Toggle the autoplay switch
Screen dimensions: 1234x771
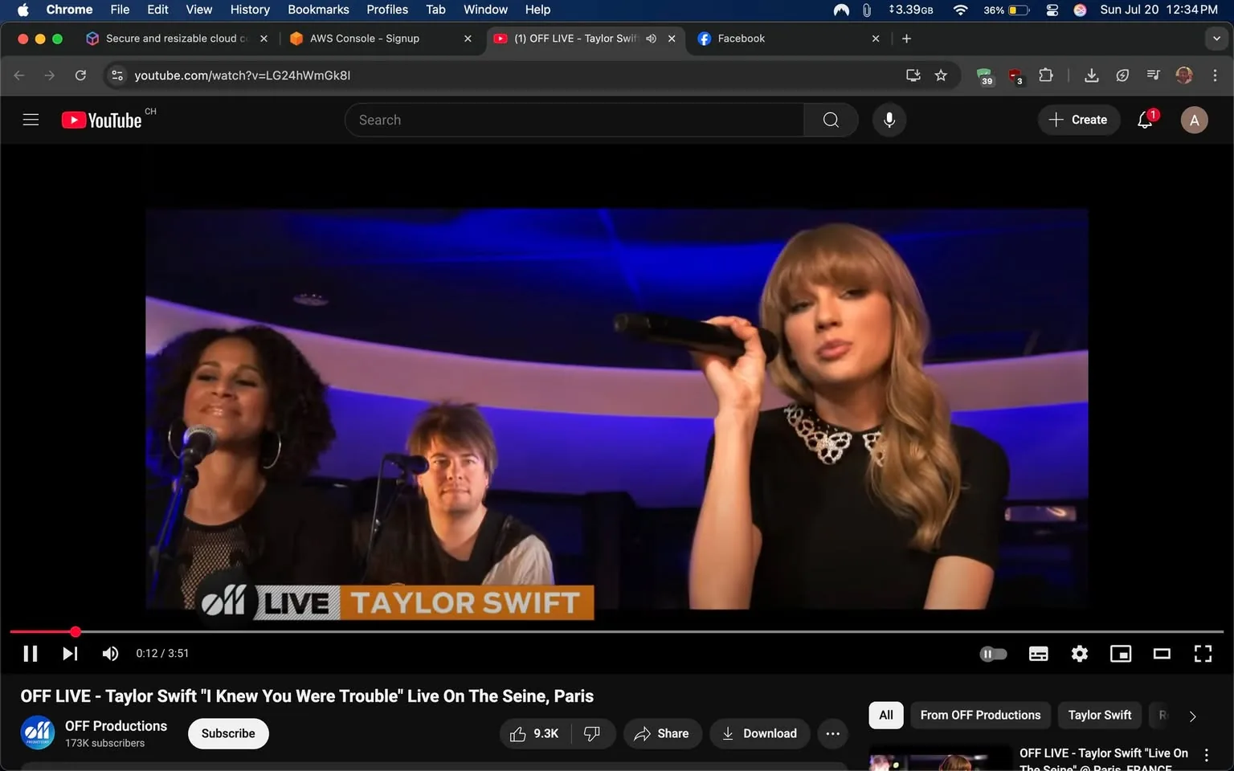(x=993, y=654)
